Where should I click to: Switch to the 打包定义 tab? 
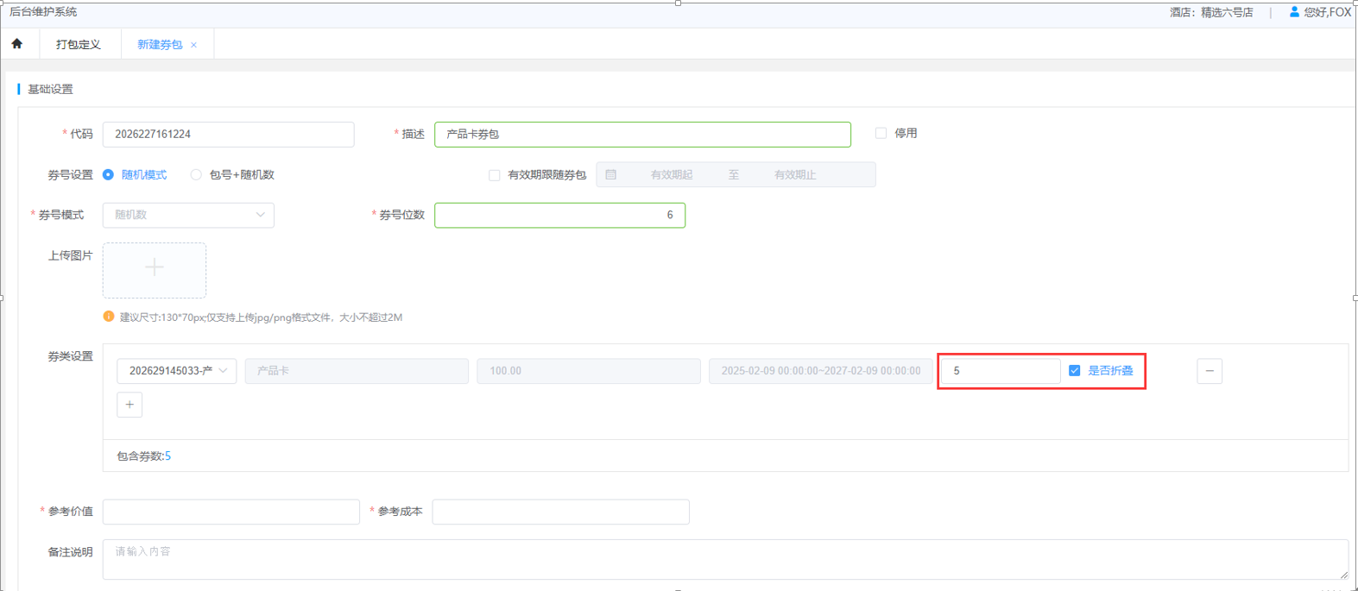pyautogui.click(x=78, y=45)
